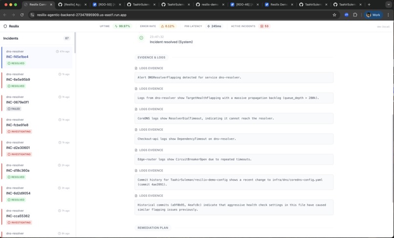Click the "commit 4ae3991" commit history entry
394x238 pixels.
coord(234,182)
